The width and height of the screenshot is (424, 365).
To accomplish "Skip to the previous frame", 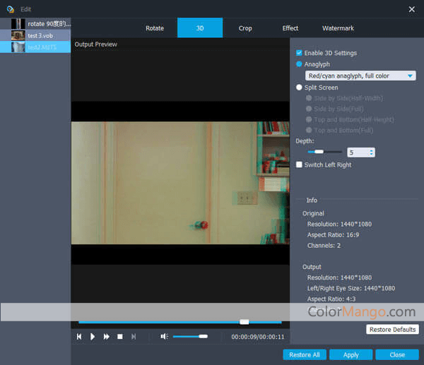I will pyautogui.click(x=79, y=337).
